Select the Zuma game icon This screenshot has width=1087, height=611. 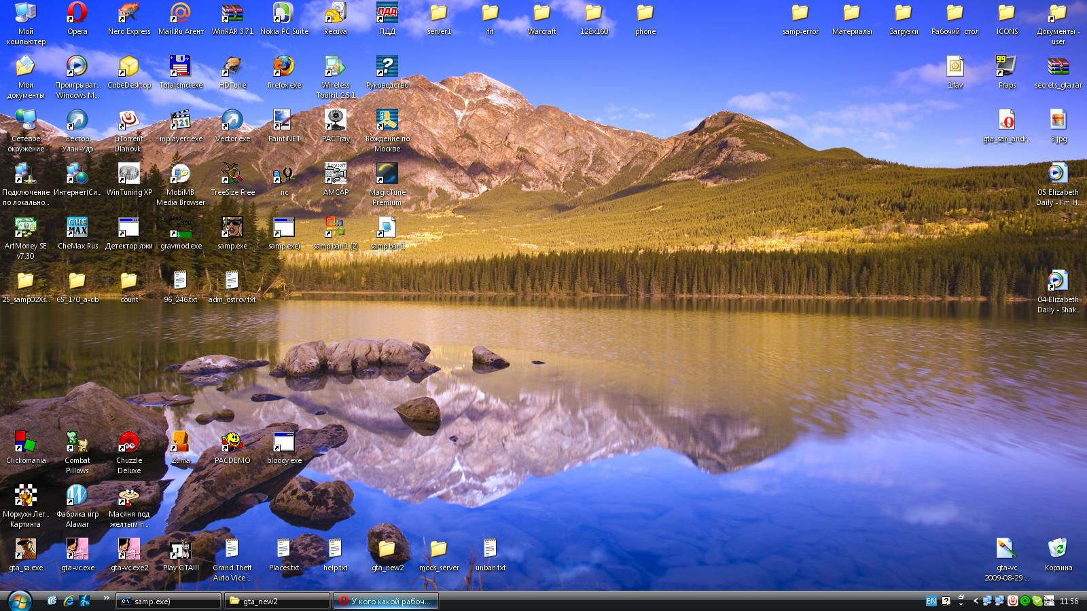(180, 443)
